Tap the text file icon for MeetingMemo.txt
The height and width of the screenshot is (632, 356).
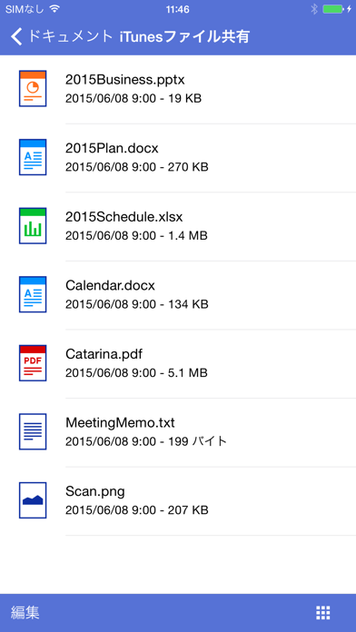tap(33, 431)
